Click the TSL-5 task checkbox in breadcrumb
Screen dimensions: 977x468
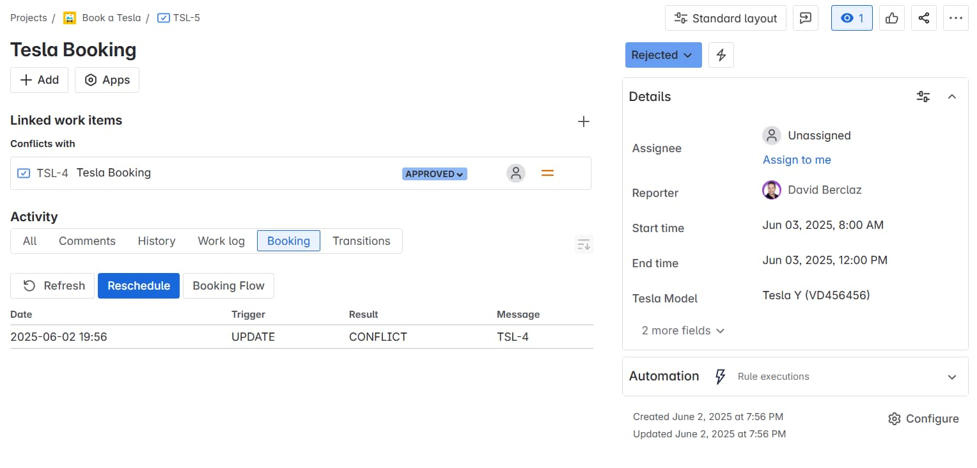(x=162, y=18)
